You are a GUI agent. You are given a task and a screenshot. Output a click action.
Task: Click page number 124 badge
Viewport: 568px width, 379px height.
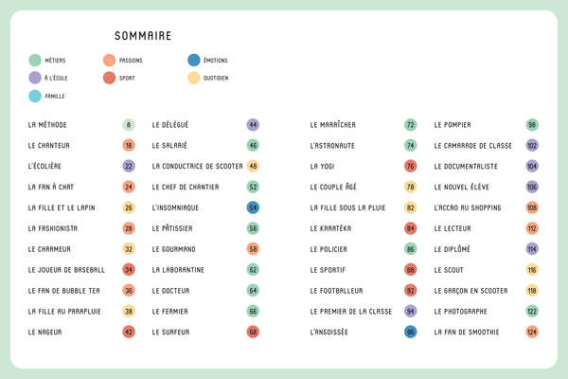[532, 333]
